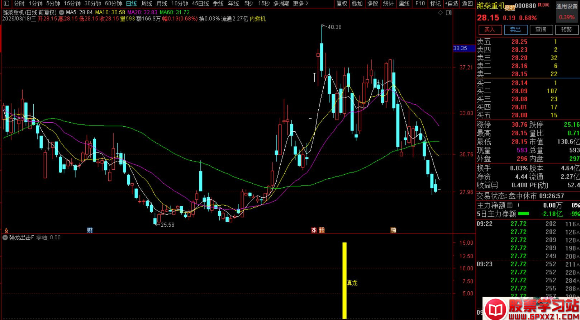The width and height of the screenshot is (580, 320).
Task: Click the MA5: 28.84 indicator label
Action: click(79, 12)
